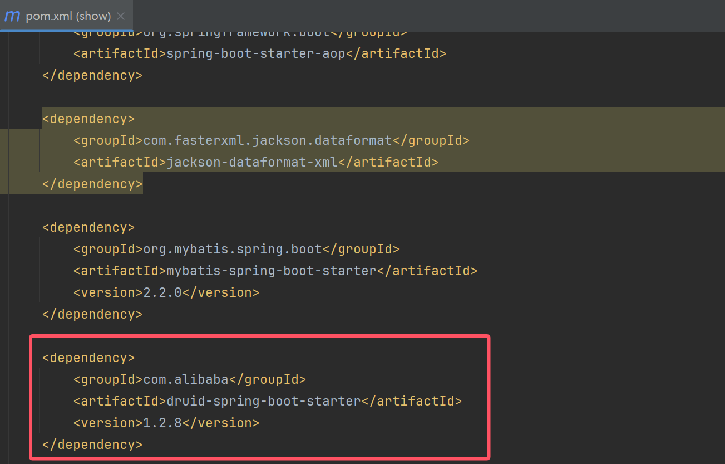Click the 2.2.0 version value
The height and width of the screenshot is (464, 725).
click(x=162, y=292)
